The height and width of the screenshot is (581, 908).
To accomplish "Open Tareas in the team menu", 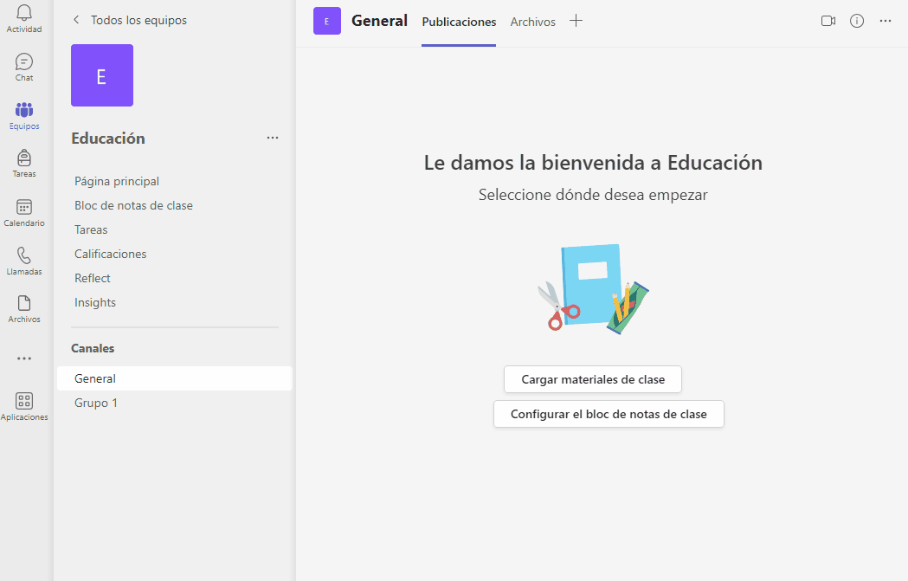I will point(91,230).
